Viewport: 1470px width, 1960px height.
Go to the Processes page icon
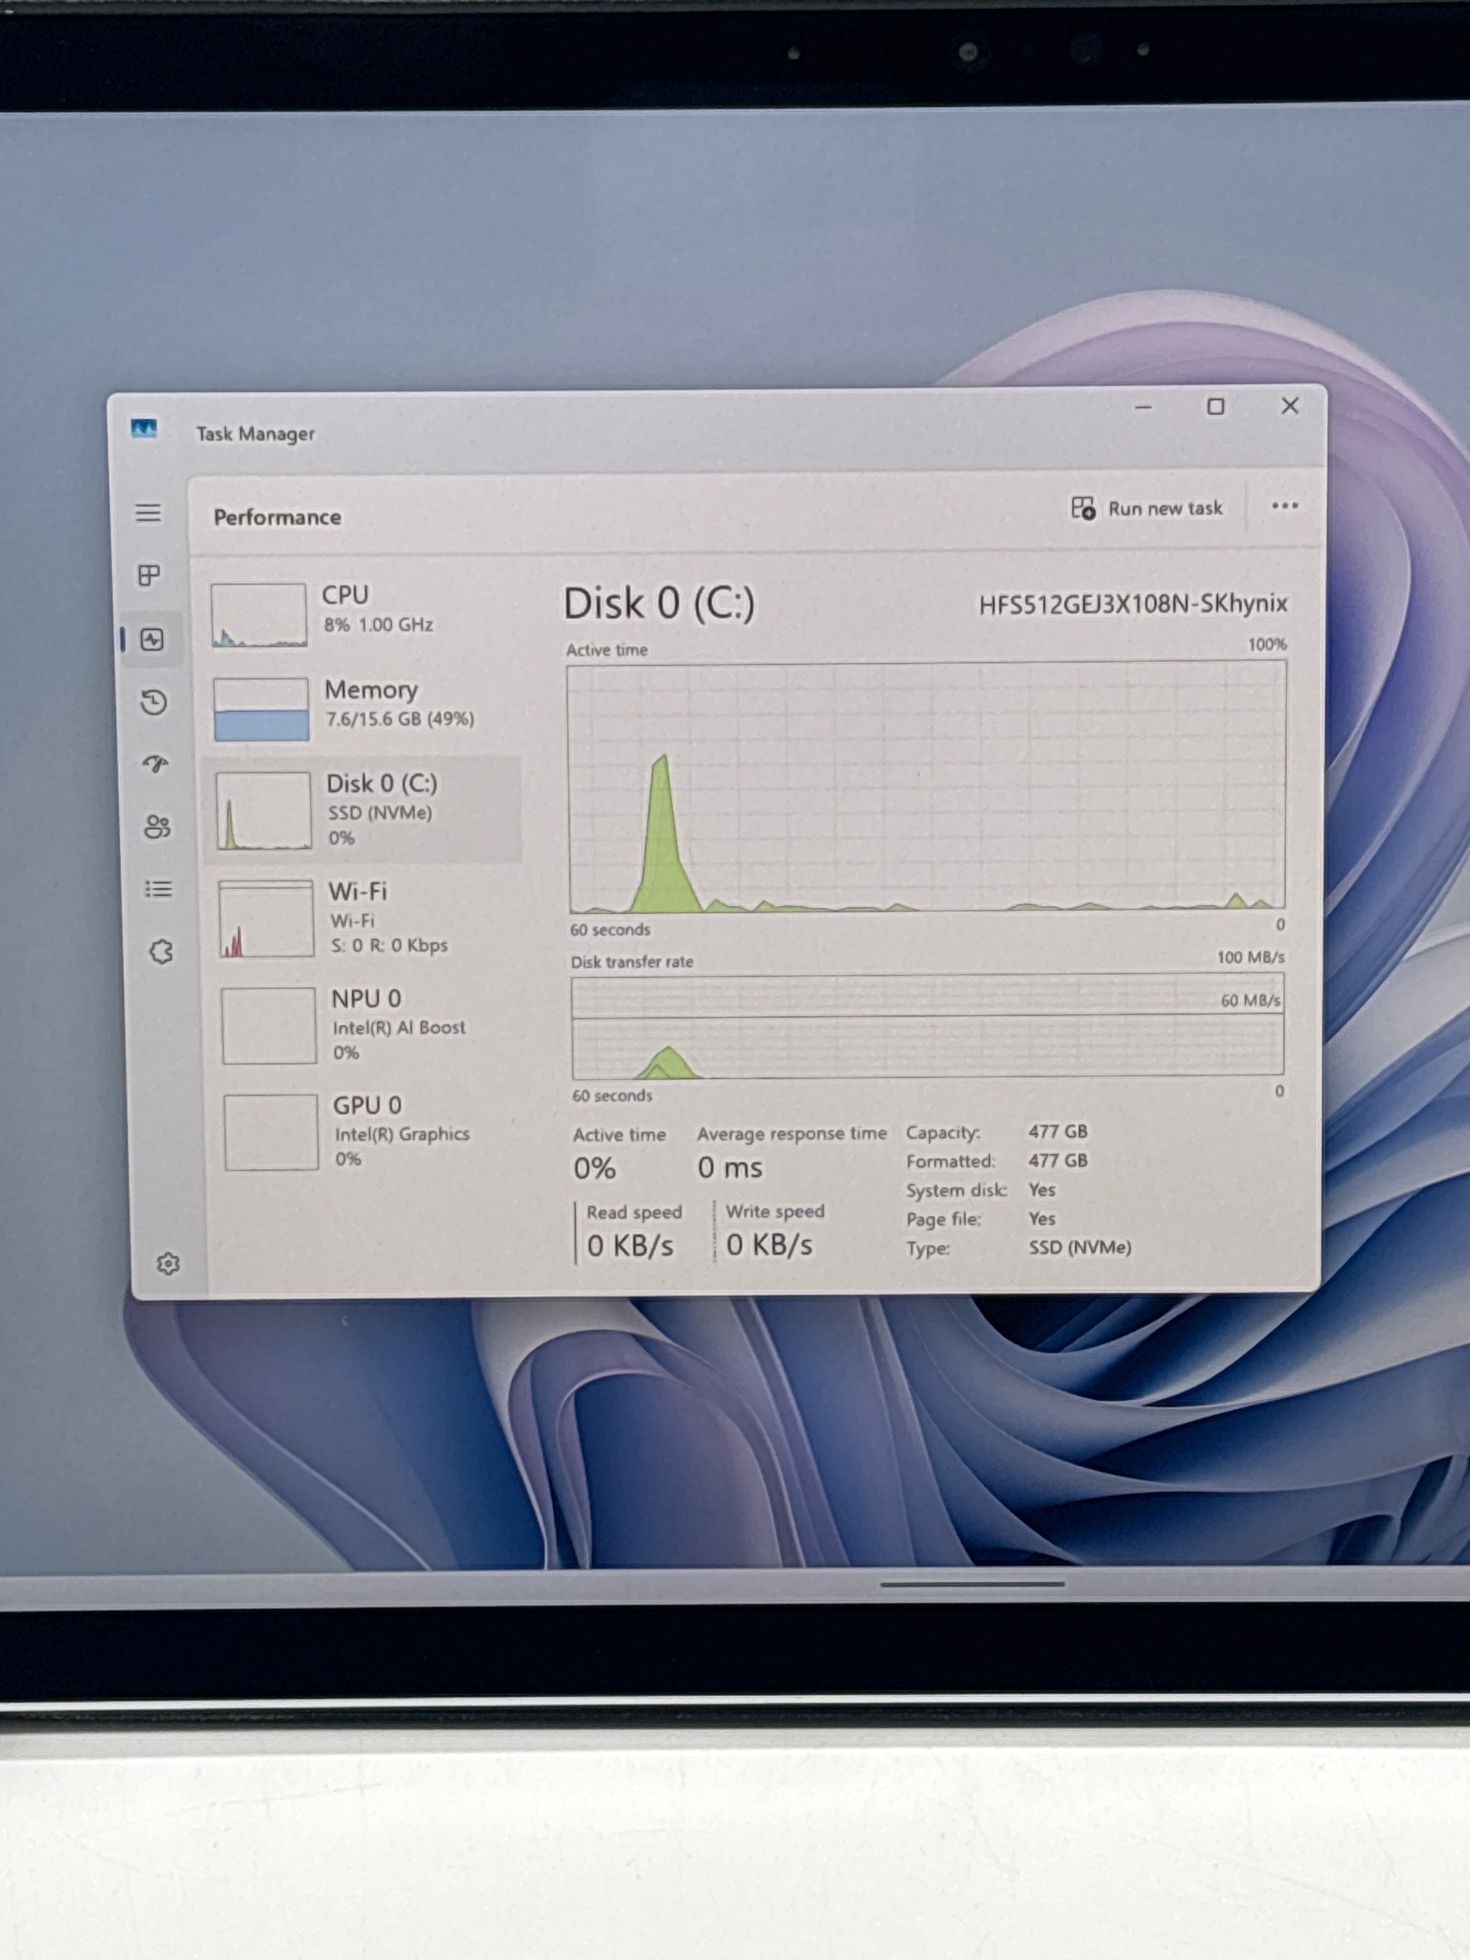coord(150,576)
